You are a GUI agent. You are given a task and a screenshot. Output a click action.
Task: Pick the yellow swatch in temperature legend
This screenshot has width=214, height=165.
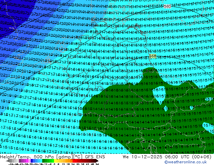click(55, 161)
